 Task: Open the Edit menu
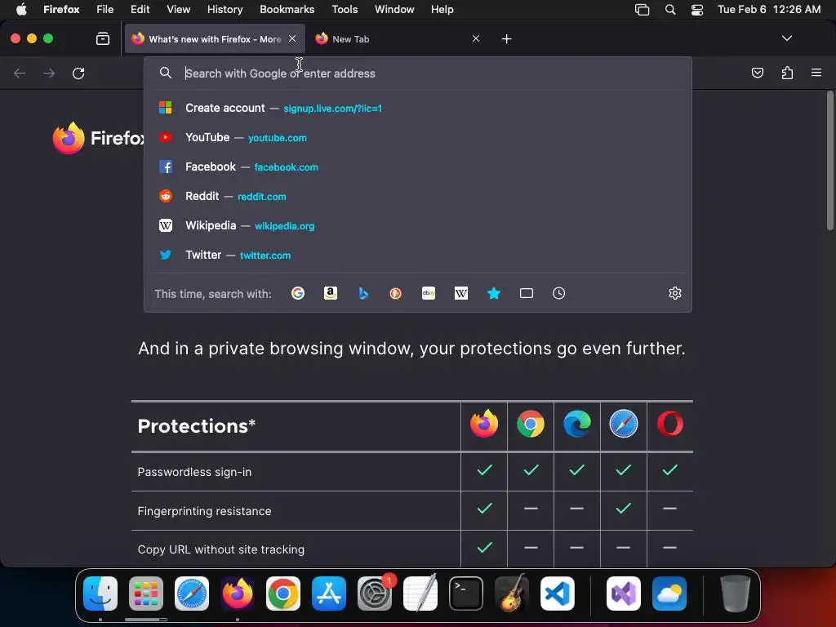point(140,10)
